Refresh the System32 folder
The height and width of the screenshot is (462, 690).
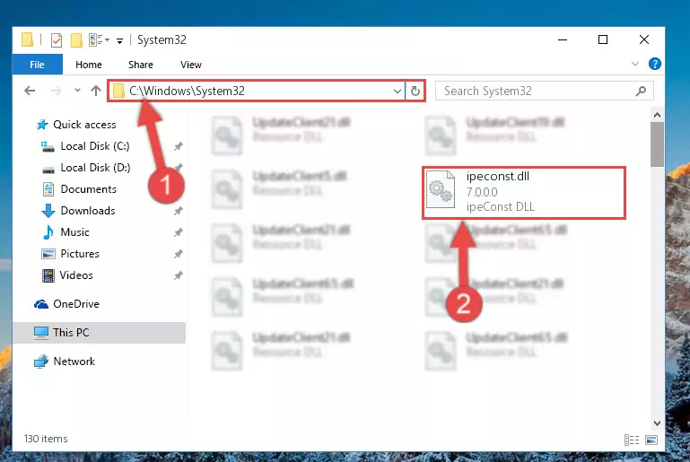tap(415, 92)
